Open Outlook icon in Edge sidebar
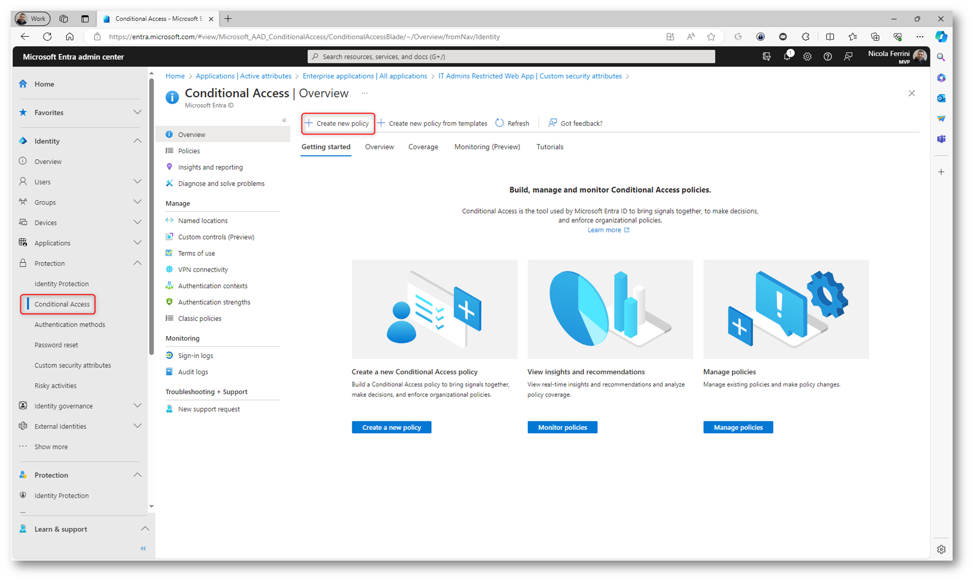Screen dimensions: 974x582 click(941, 98)
